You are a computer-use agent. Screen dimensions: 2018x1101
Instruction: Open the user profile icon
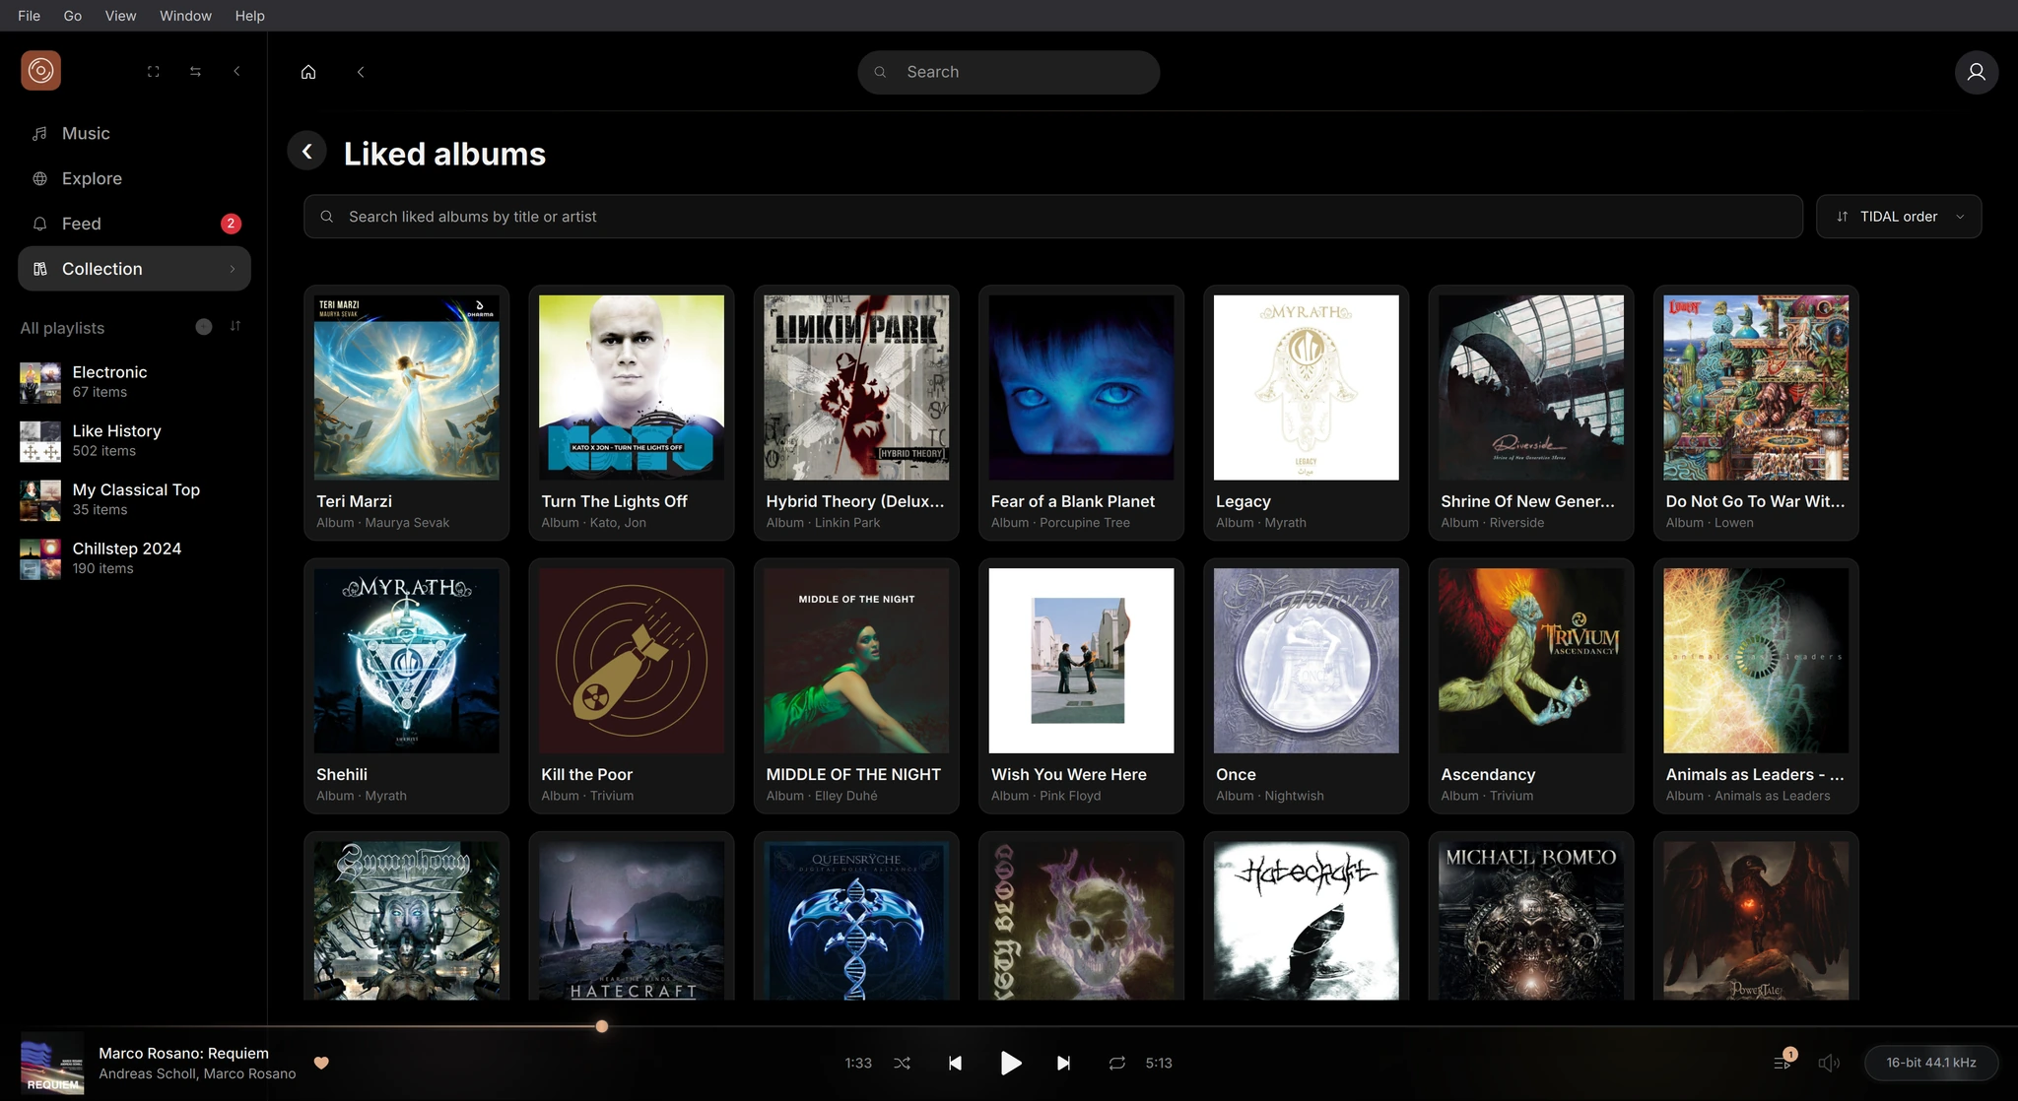1976,72
